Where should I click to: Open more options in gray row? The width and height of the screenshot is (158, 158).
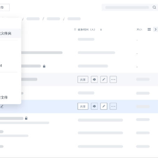pyautogui.click(x=113, y=79)
